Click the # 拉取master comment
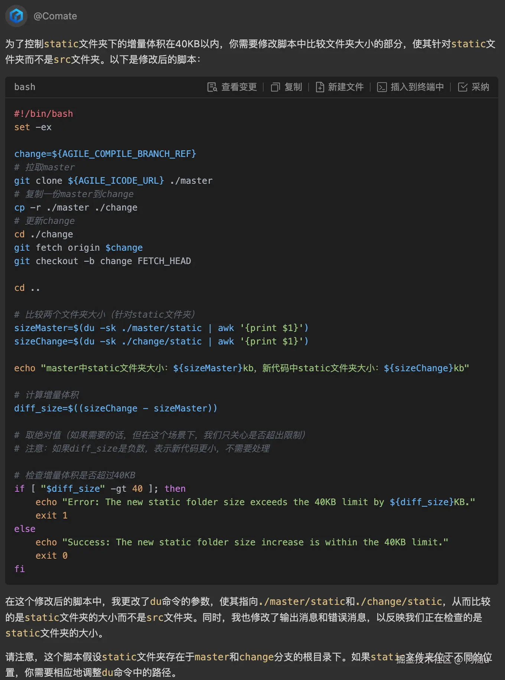Screen dimensions: 505x680 tap(45, 167)
